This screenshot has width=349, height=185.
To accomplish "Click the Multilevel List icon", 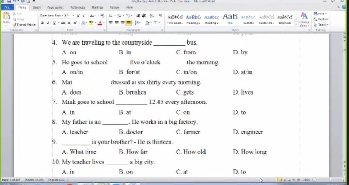I will click(129, 16).
